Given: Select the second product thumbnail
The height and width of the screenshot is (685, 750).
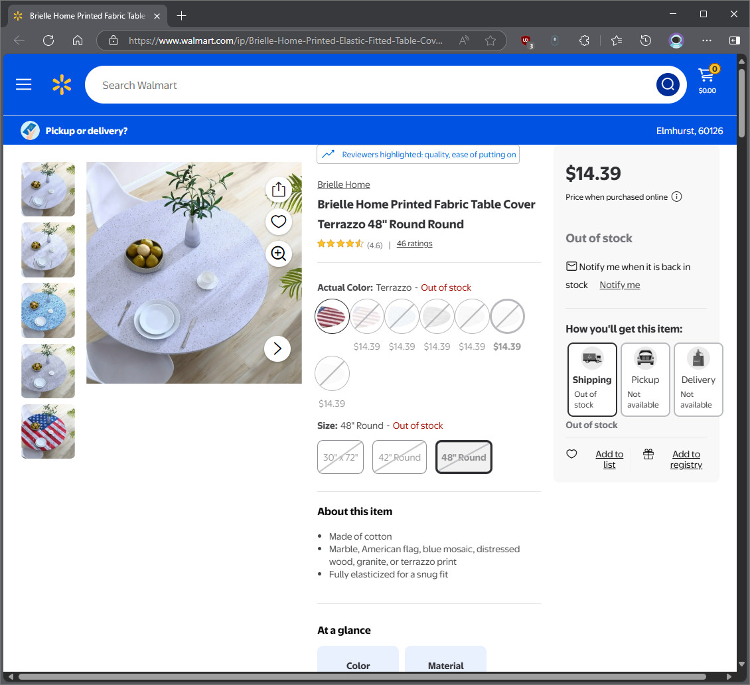Looking at the screenshot, I should 48,250.
